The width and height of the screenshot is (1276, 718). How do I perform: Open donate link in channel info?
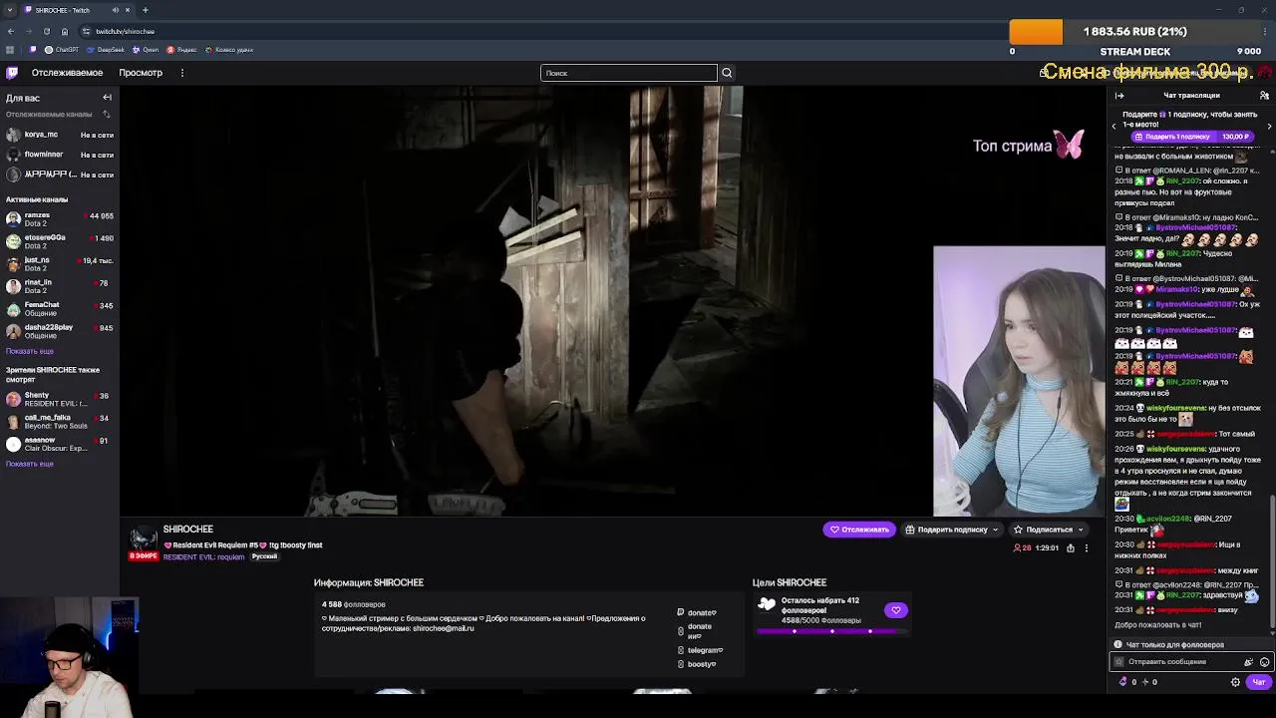click(x=697, y=613)
